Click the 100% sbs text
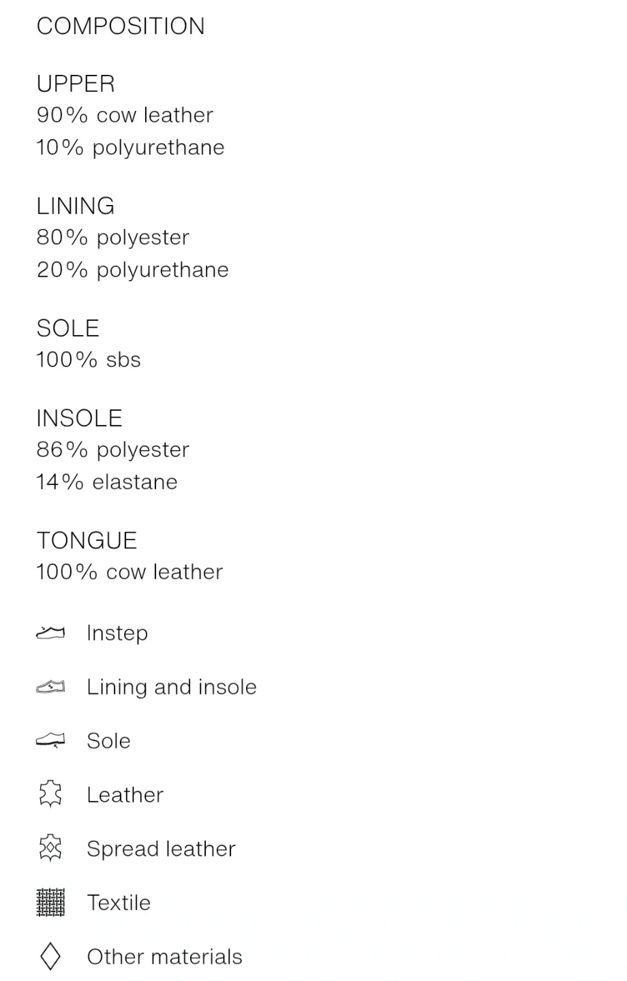This screenshot has width=627, height=981. pos(89,360)
